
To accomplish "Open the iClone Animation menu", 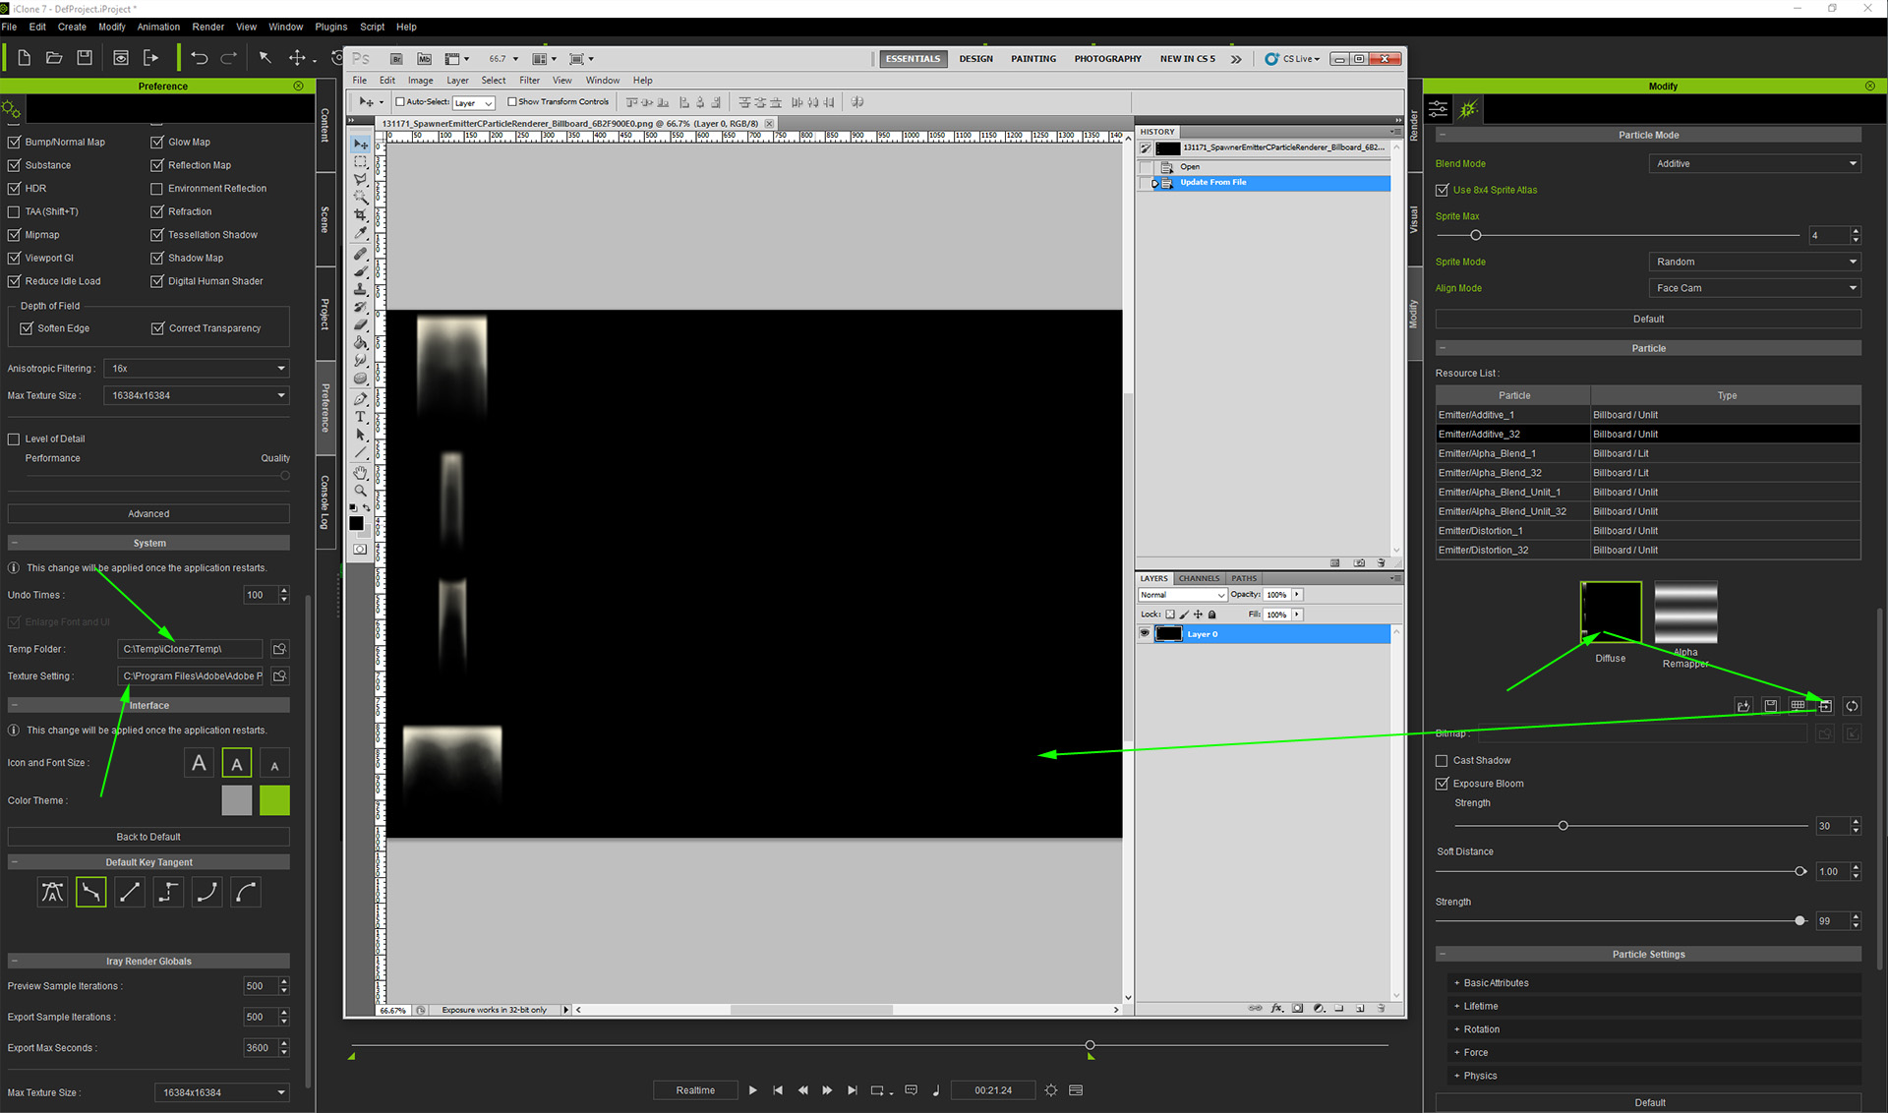I will (158, 27).
